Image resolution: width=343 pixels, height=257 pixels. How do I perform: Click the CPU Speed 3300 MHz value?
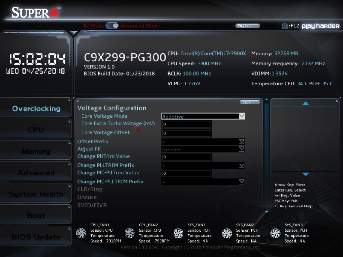pyautogui.click(x=209, y=63)
